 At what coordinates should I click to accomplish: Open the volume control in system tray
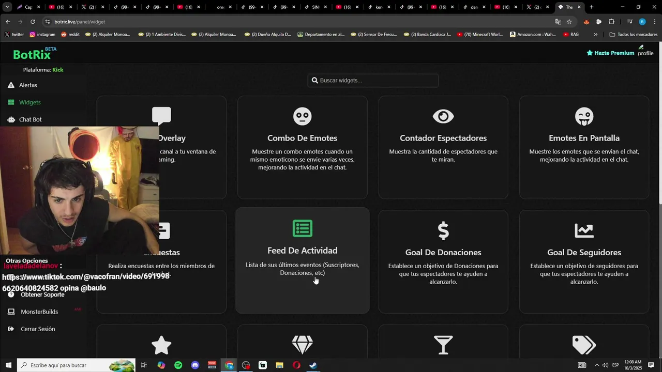tap(605, 365)
